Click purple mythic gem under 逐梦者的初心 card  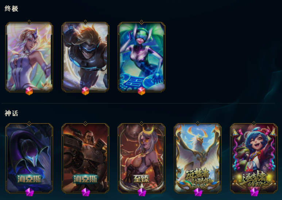254,192
